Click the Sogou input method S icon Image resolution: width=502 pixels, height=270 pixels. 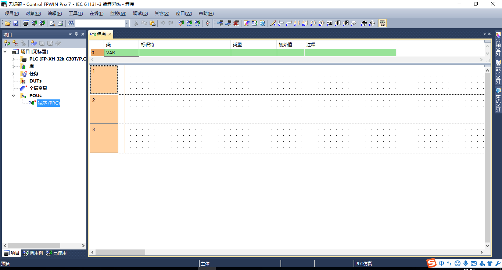(431, 263)
